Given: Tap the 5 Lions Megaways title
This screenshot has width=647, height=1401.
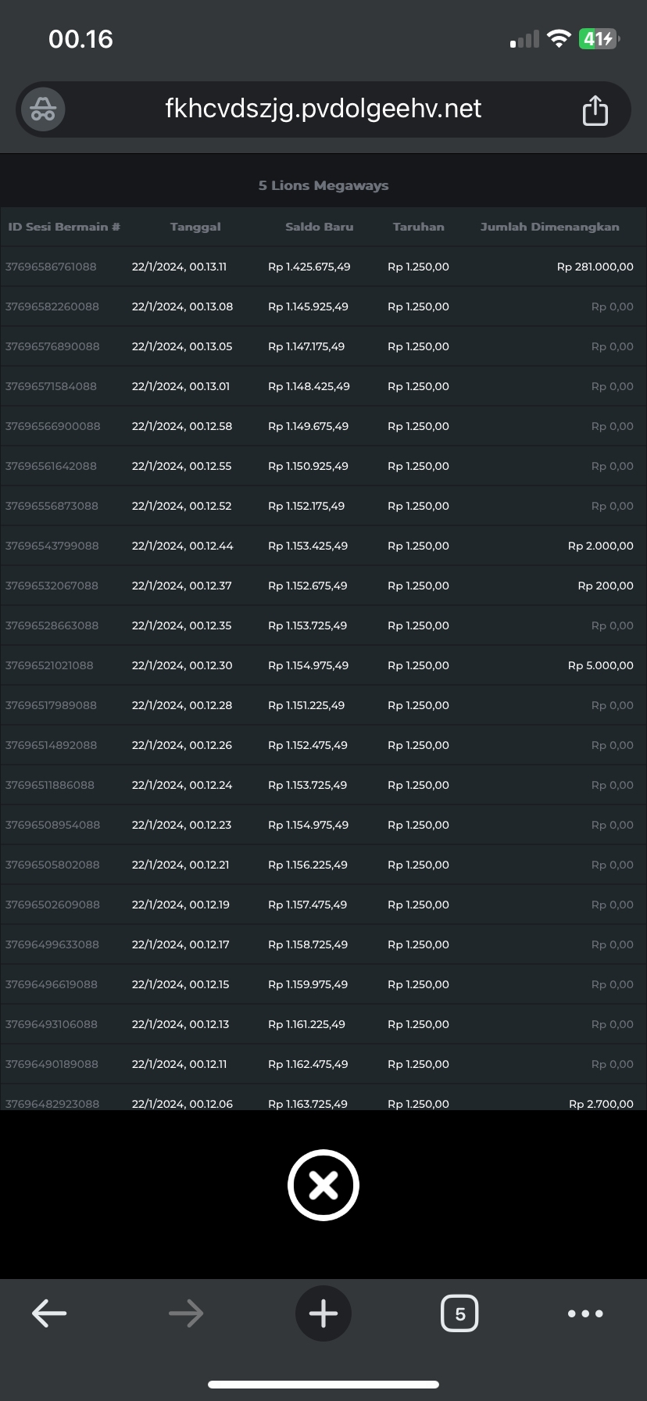Looking at the screenshot, I should [x=323, y=185].
